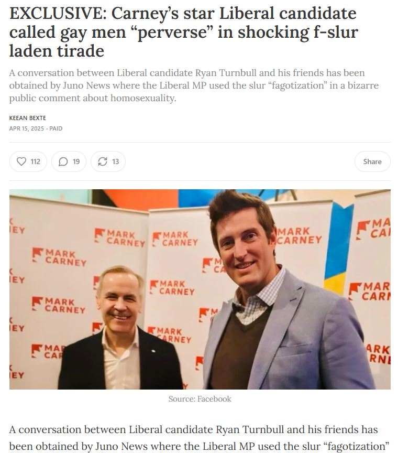Viewport: 409px width, 453px height.
Task: Click the subtitle mentioning Juno News
Action: point(194,85)
